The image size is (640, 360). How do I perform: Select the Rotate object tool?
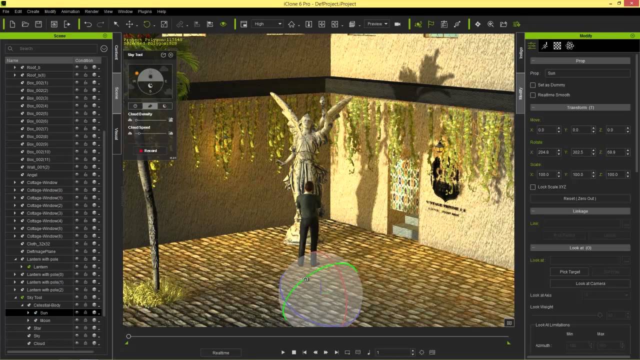(x=147, y=24)
